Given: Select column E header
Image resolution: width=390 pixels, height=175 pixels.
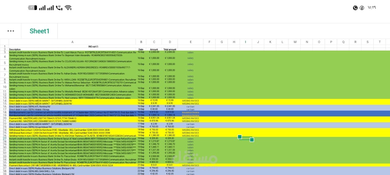Looking at the screenshot, I should (190, 42).
